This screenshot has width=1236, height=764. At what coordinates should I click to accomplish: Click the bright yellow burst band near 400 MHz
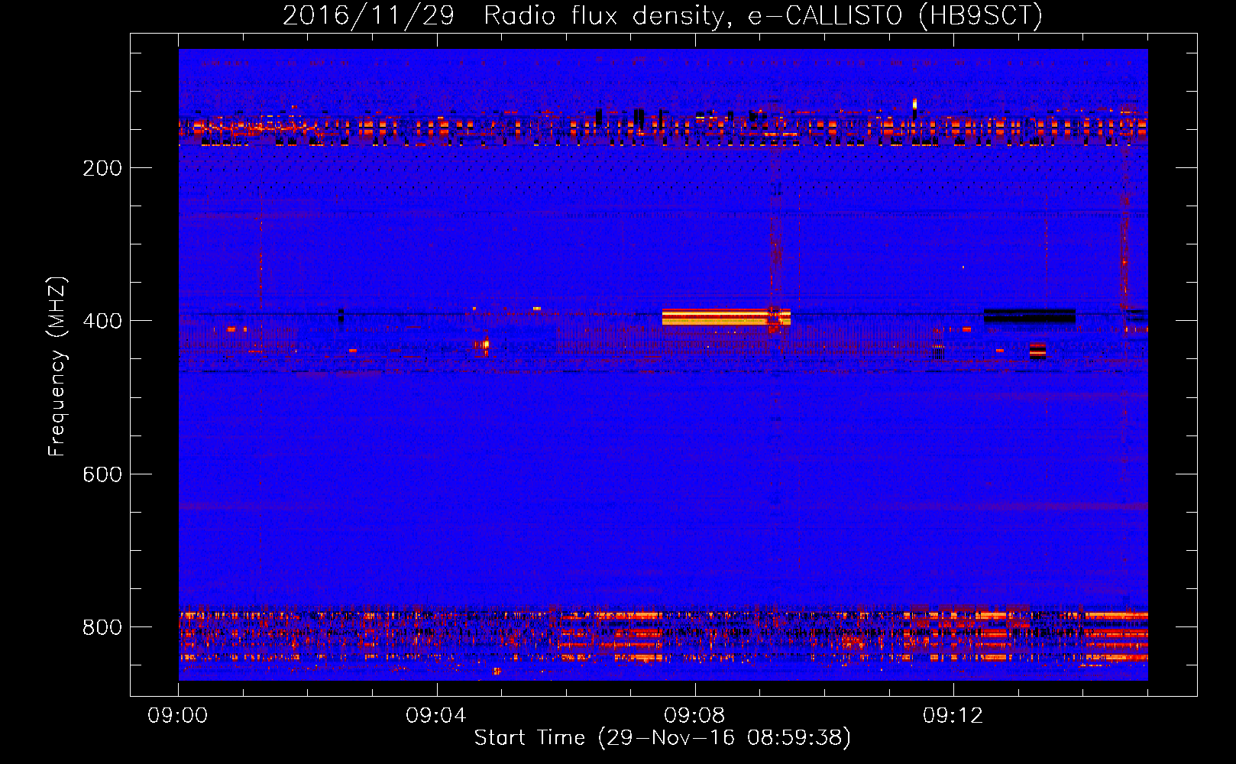(726, 317)
